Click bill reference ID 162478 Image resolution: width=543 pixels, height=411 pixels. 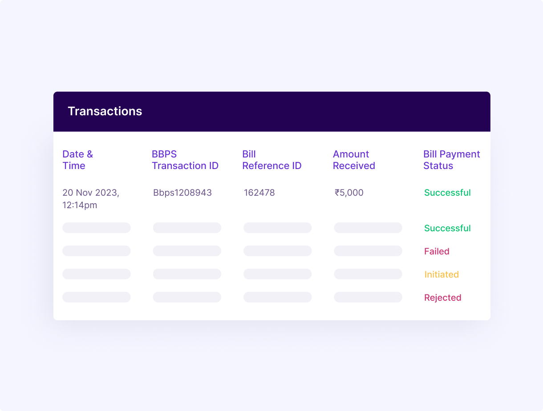[x=259, y=193]
